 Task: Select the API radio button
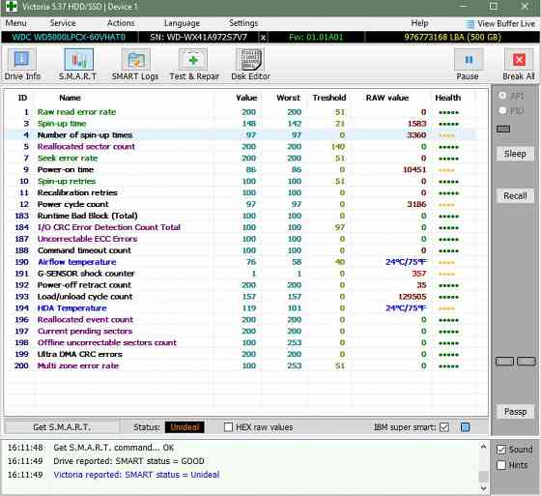click(x=502, y=96)
